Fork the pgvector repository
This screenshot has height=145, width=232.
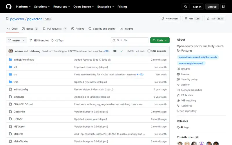(x=192, y=19)
